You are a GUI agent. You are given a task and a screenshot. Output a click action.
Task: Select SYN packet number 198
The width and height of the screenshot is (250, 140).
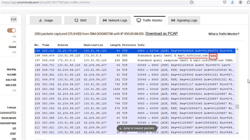tap(135, 65)
